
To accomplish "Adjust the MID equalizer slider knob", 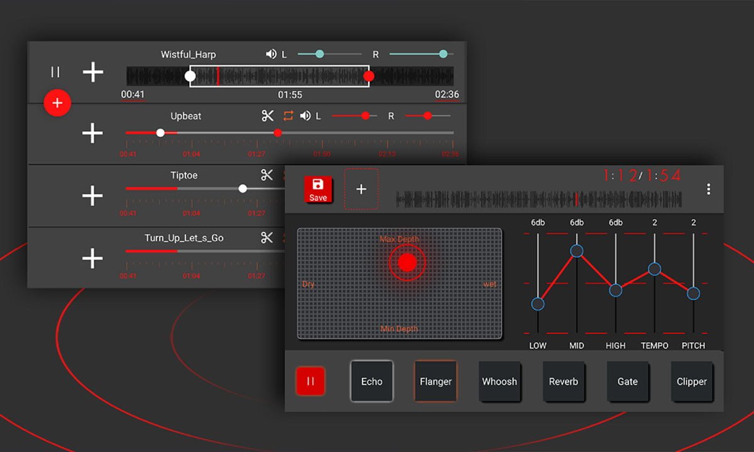I will tap(577, 251).
